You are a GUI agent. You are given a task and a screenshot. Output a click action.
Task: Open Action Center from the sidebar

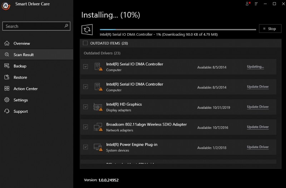tap(36, 88)
